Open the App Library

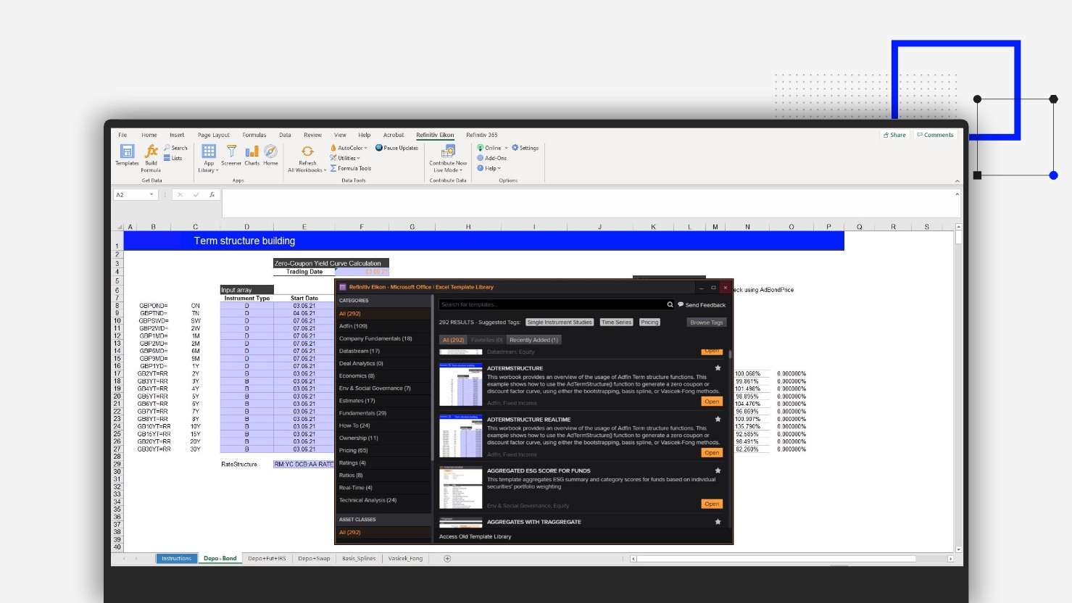click(x=209, y=159)
